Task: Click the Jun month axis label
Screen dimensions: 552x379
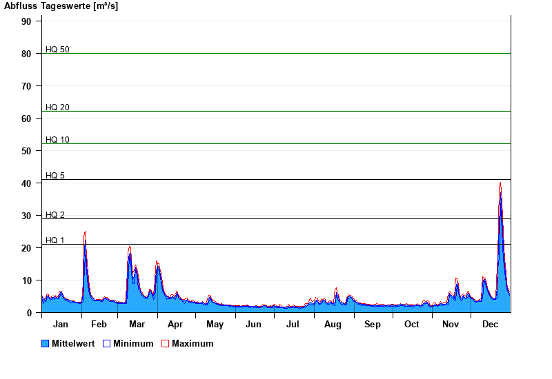Action: pyautogui.click(x=254, y=325)
